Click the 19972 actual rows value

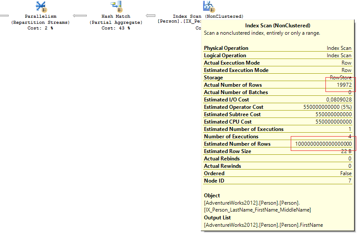coord(344,85)
